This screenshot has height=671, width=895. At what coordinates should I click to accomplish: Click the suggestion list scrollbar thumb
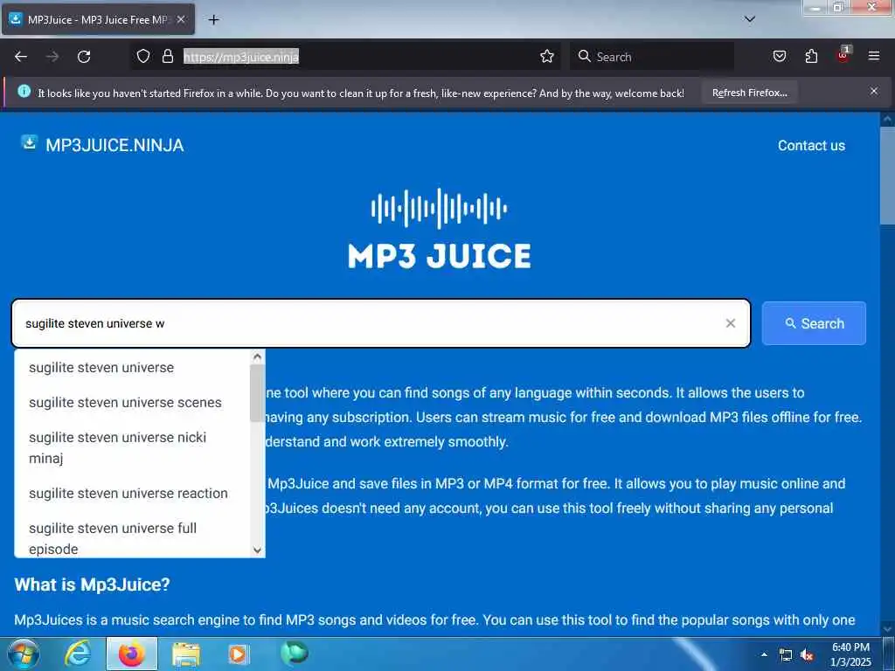tap(257, 392)
